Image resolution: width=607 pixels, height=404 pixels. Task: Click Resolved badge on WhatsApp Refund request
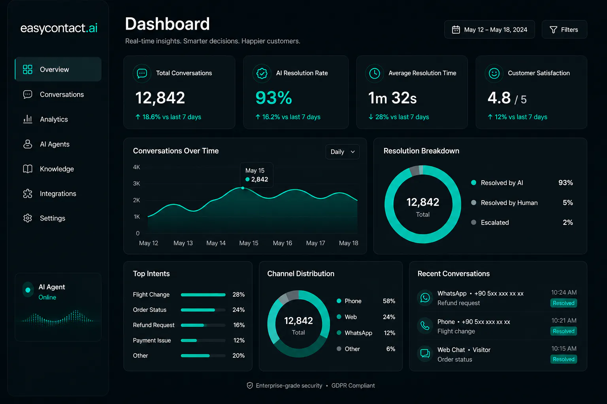pos(564,303)
